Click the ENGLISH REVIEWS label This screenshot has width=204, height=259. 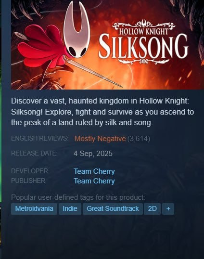click(39, 138)
